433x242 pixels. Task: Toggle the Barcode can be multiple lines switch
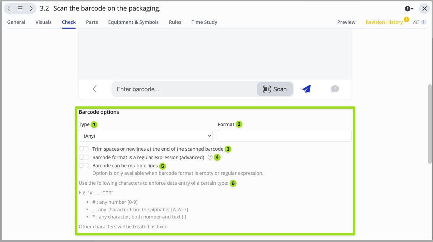tap(84, 165)
